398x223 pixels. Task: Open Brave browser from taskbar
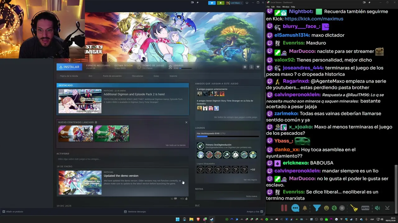pos(198,219)
